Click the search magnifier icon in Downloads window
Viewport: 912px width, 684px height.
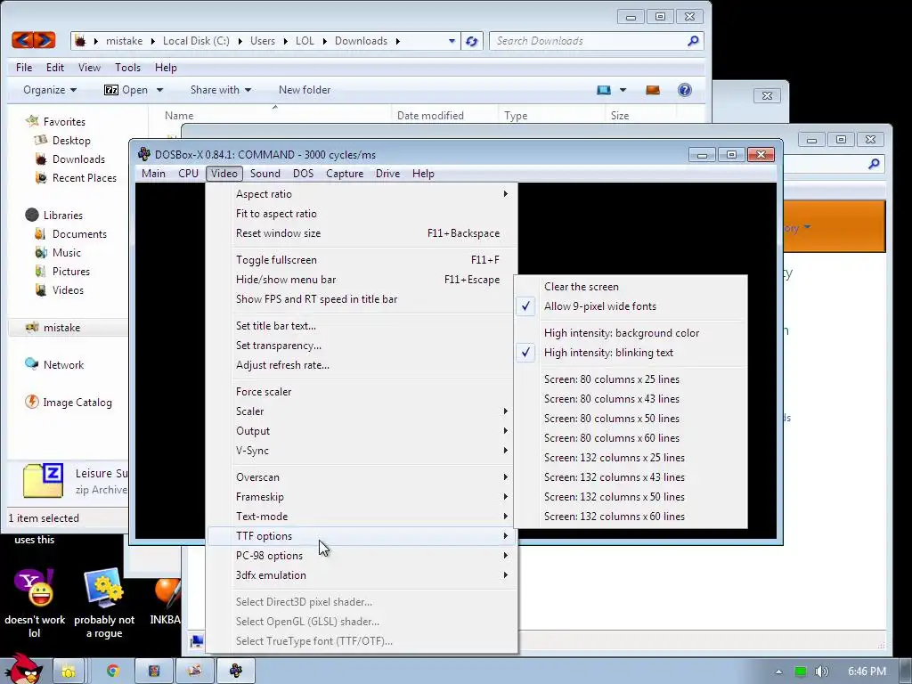point(693,41)
